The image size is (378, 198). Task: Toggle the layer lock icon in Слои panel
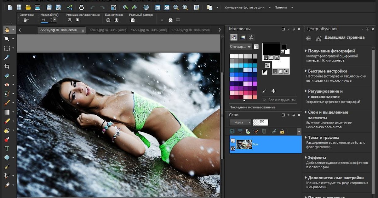(x=282, y=131)
